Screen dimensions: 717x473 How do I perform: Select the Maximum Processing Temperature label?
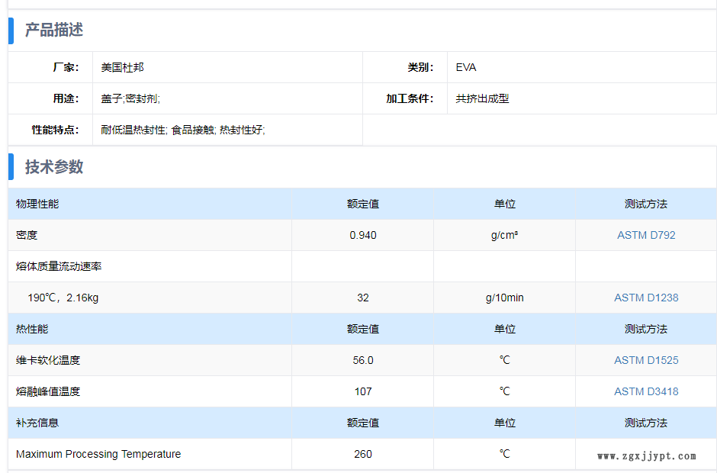point(98,454)
